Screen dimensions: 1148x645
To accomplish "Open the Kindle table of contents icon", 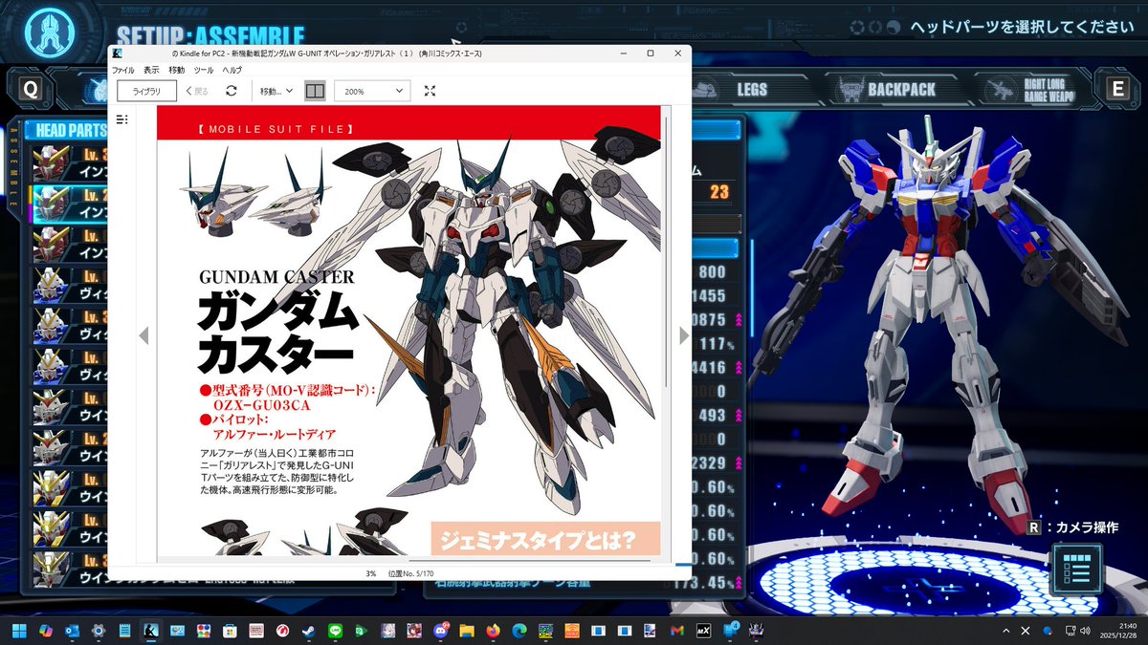I will [121, 119].
